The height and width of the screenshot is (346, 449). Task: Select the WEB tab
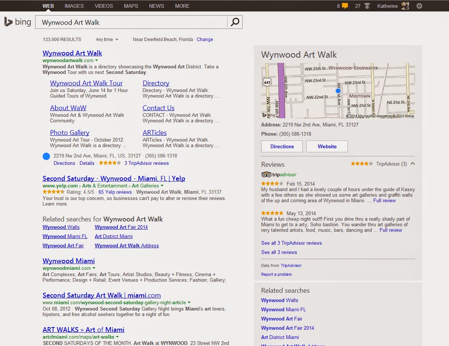[48, 6]
